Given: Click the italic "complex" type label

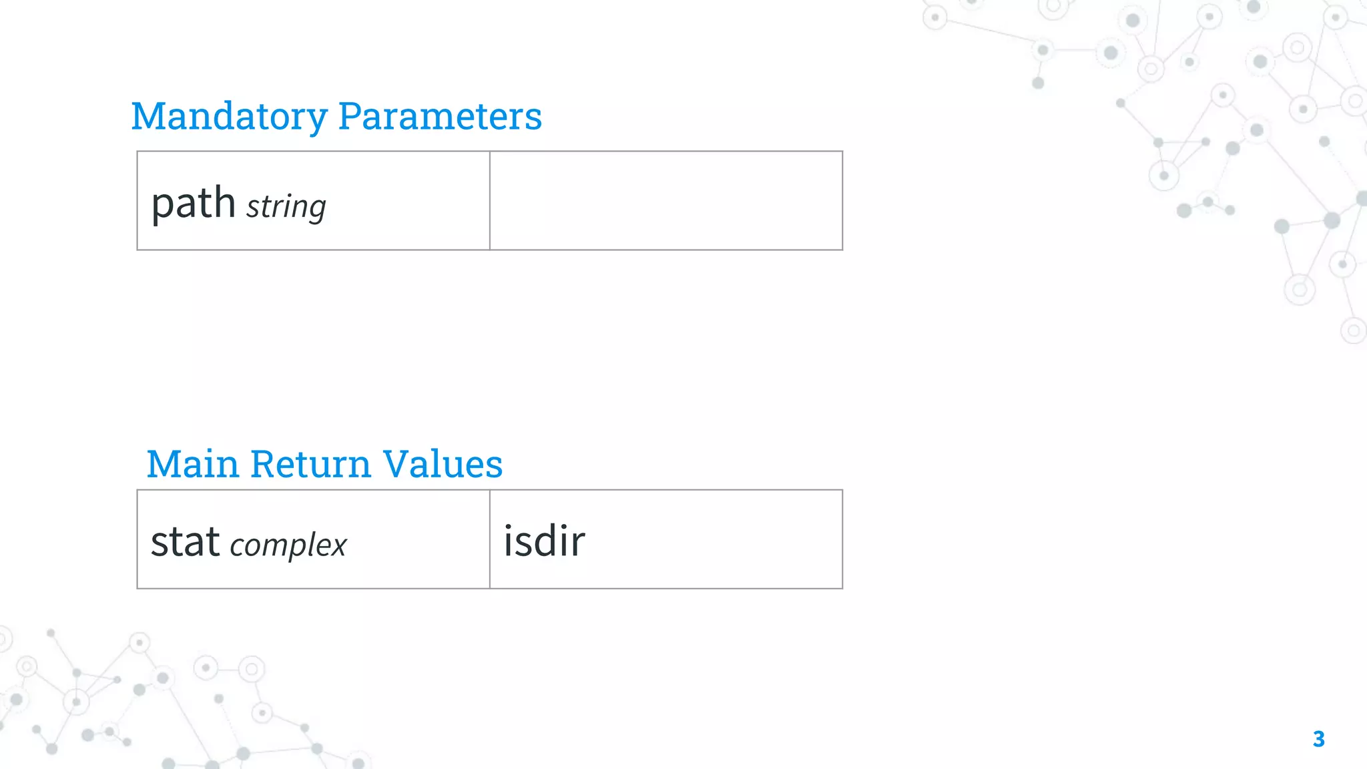Looking at the screenshot, I should (288, 546).
